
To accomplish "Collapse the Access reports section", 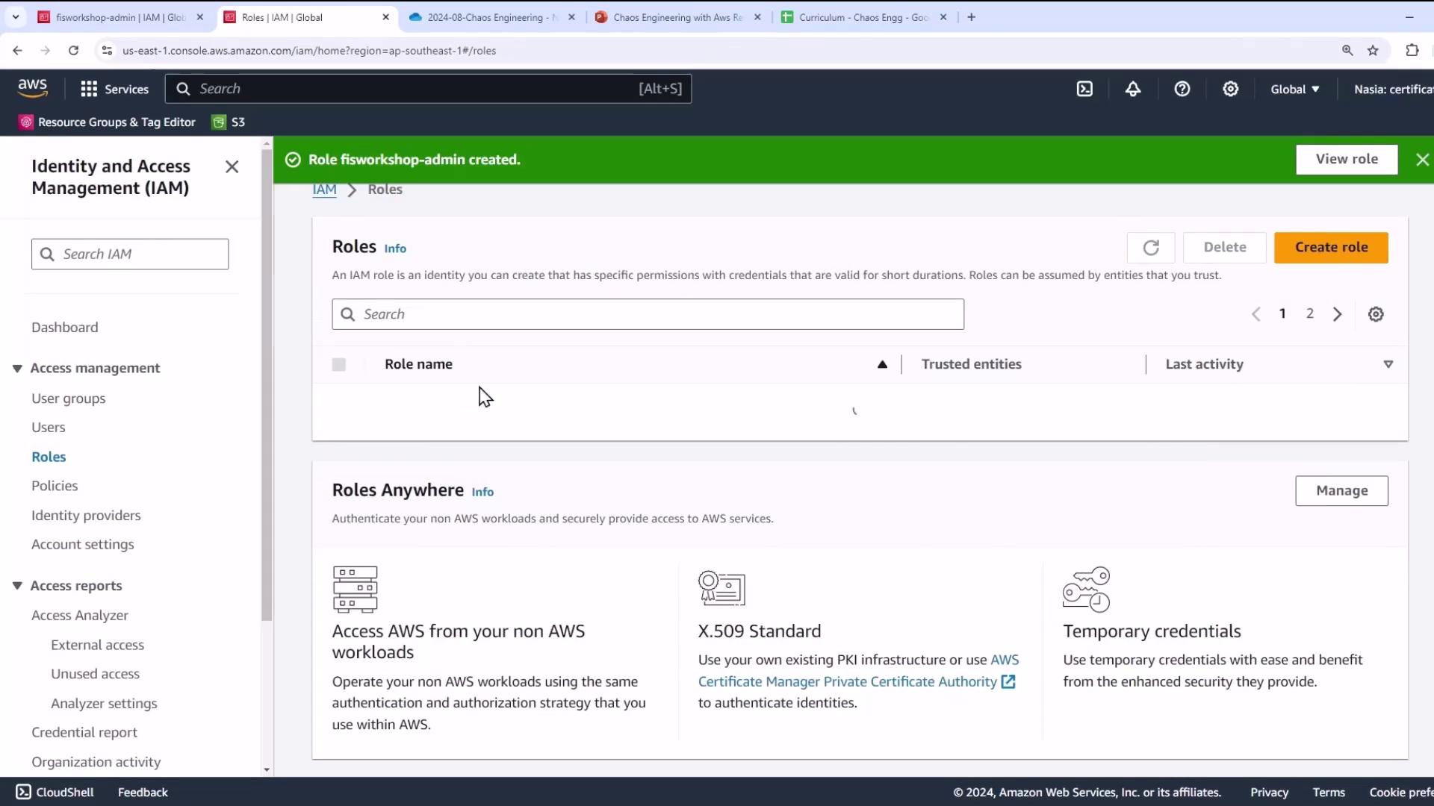I will [x=17, y=586].
